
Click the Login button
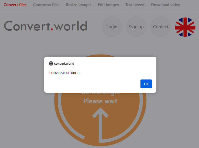coord(112,27)
